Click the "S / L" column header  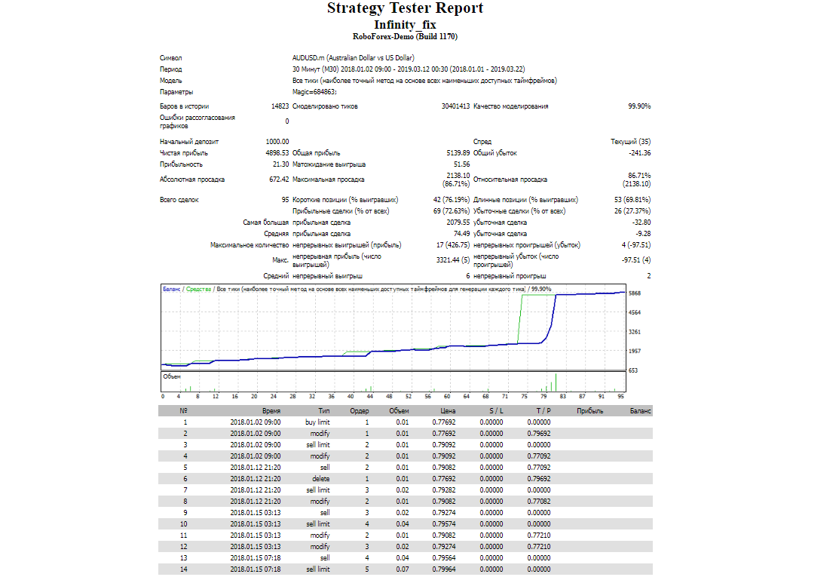[496, 411]
